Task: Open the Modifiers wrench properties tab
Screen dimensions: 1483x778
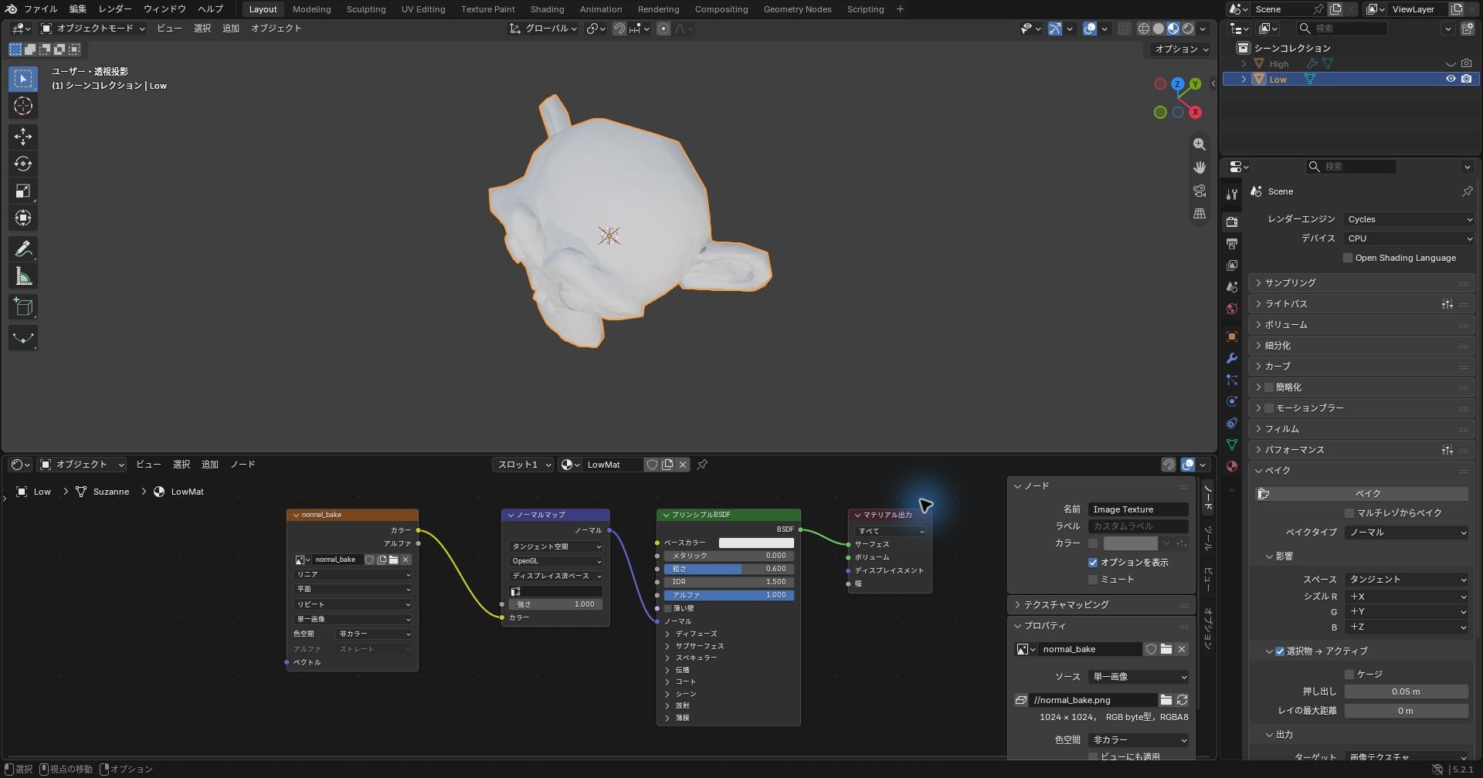Action: pos(1232,358)
